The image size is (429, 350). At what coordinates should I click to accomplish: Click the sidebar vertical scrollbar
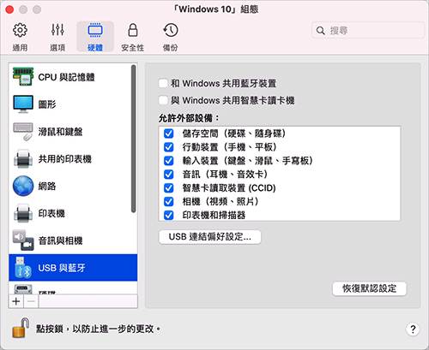point(133,139)
